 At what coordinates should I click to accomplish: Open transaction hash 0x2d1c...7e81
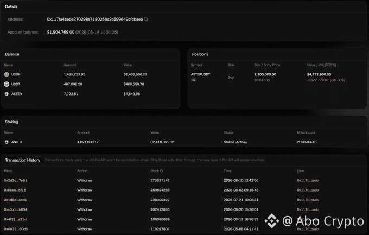pyautogui.click(x=15, y=180)
